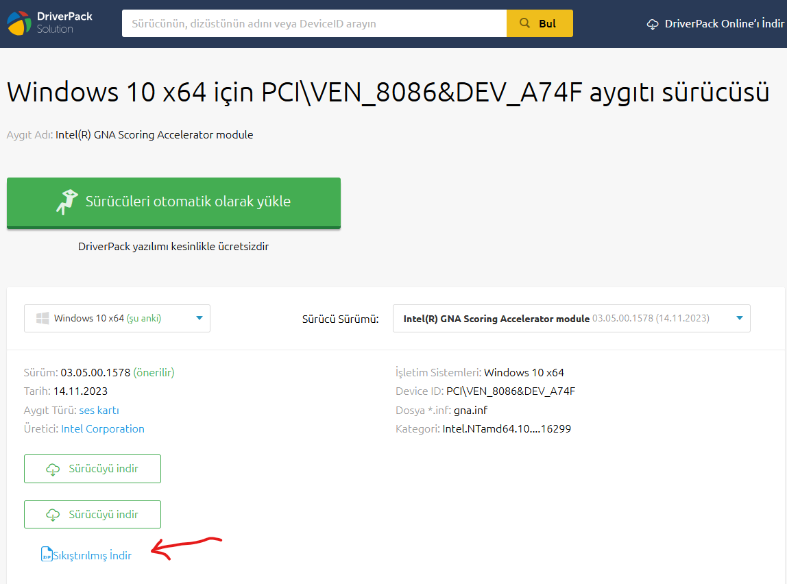787x584 pixels.
Task: Open the ses kartı device type link
Action: click(99, 411)
